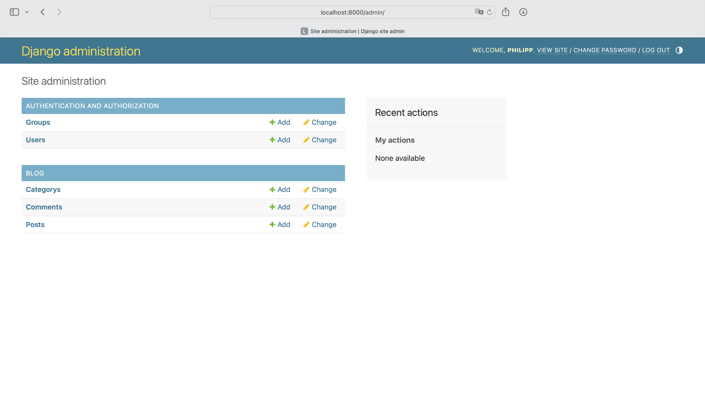Show downloads with the download icon
Viewport: 705px width, 396px height.
(x=523, y=12)
